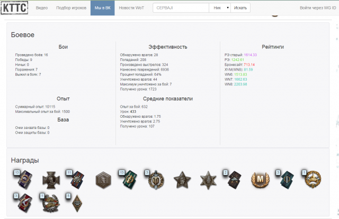Click the gold M mastery badge award
This screenshot has width=339, height=219.
click(260, 180)
